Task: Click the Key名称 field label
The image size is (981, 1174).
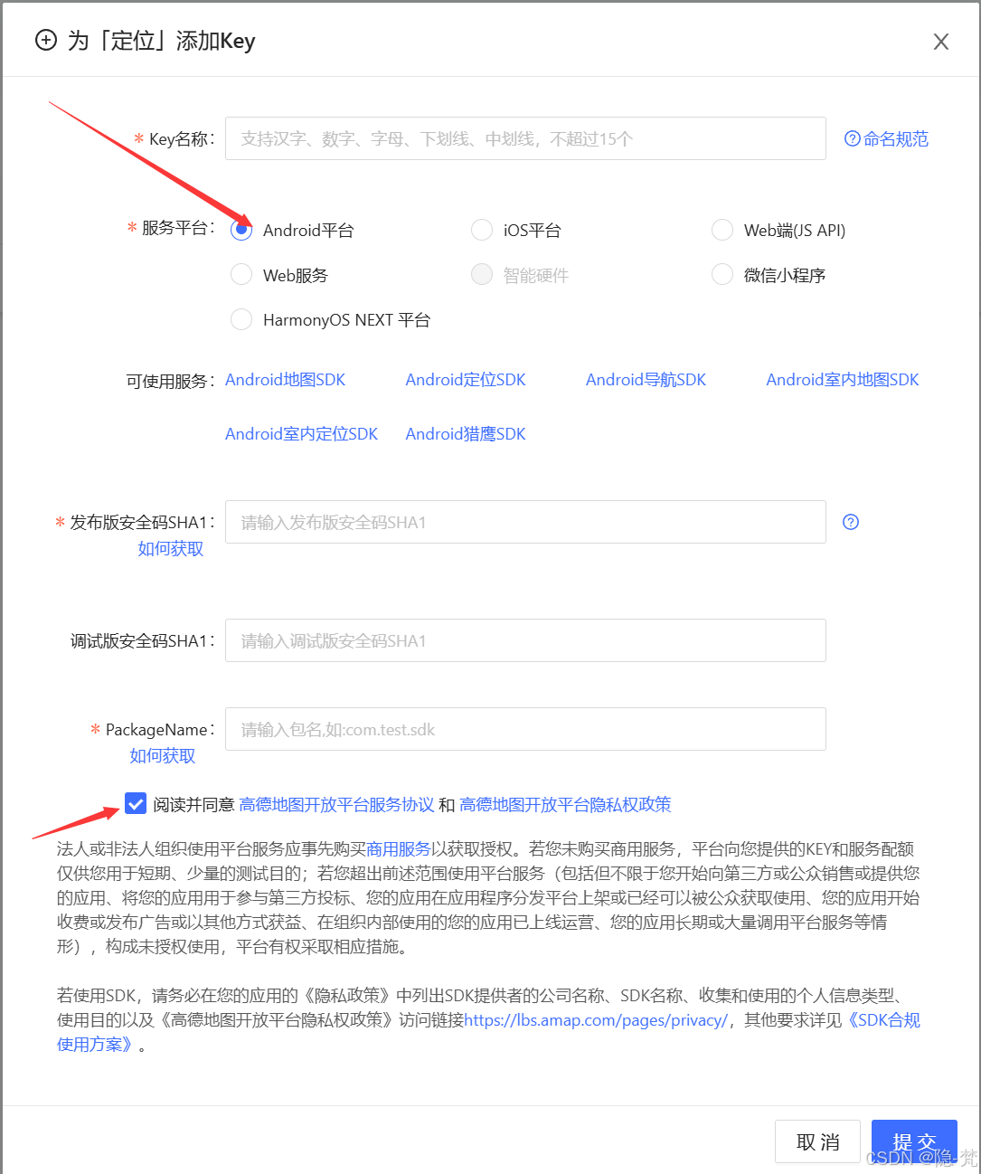Action: point(182,138)
